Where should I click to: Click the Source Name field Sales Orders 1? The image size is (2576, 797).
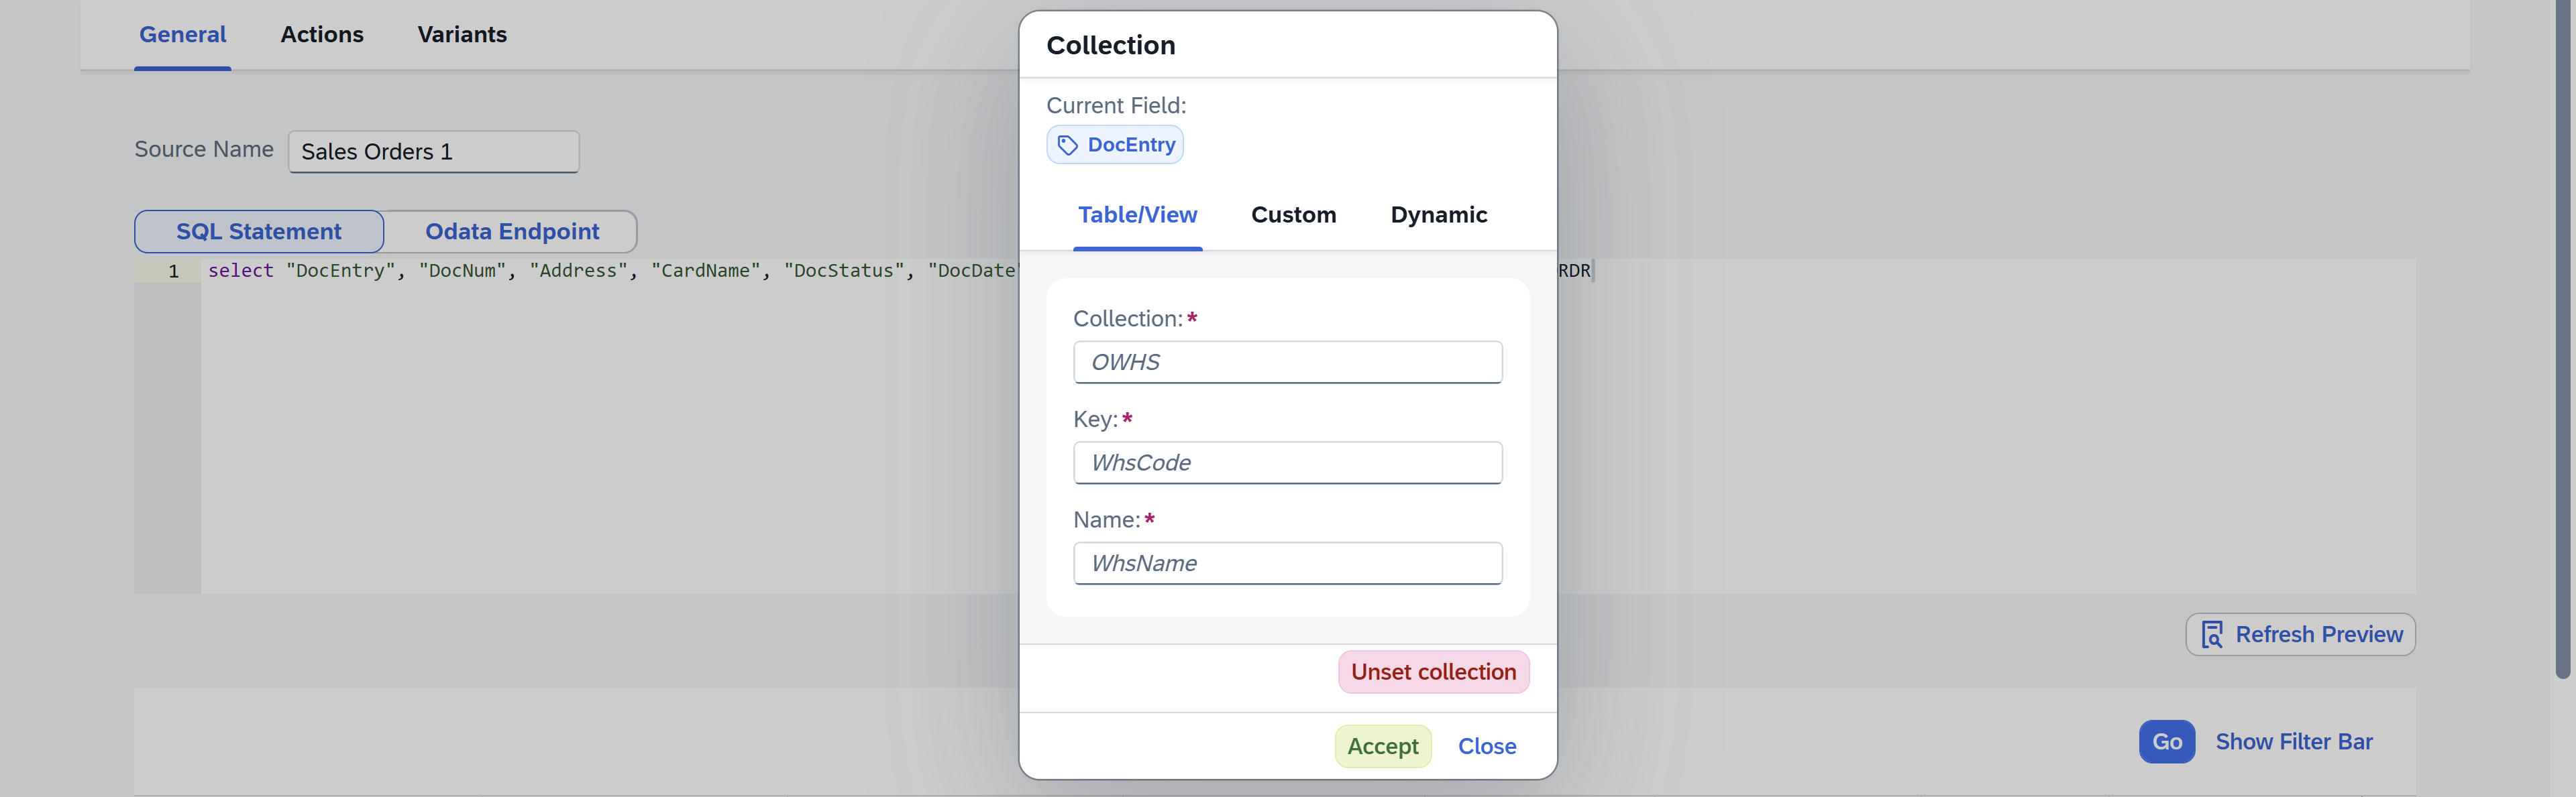[433, 151]
